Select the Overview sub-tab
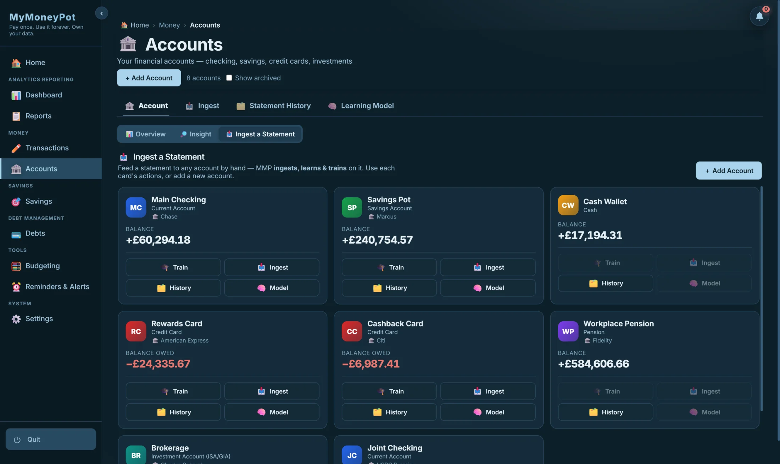 click(146, 134)
